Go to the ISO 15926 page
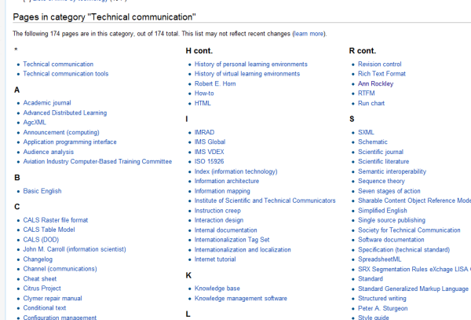 (209, 161)
